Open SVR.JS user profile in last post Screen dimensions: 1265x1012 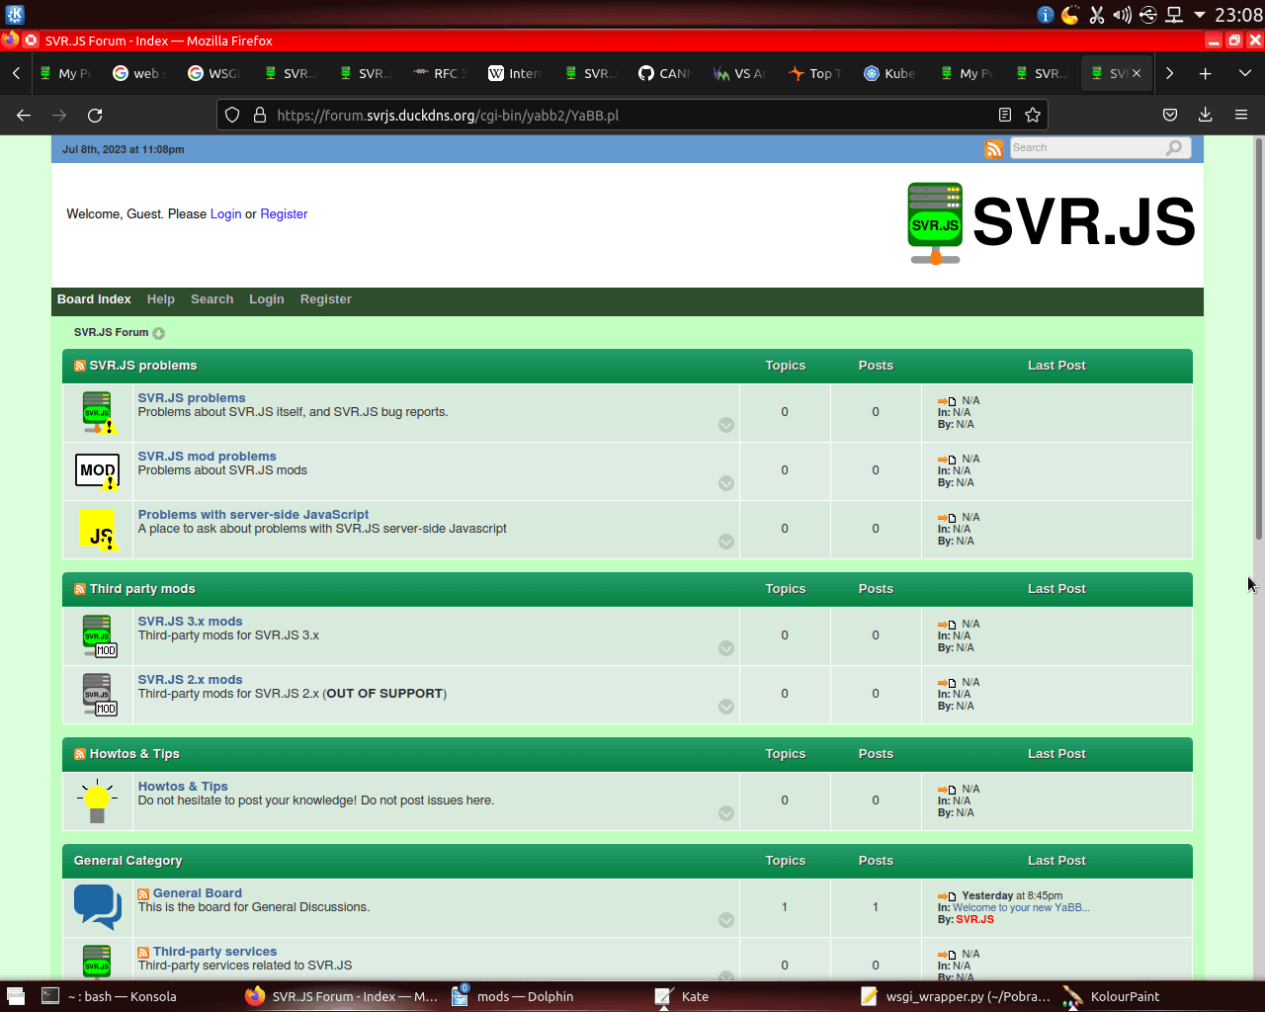(x=974, y=920)
